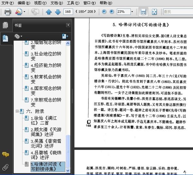Click grey bookmark icon beside 5.哈佛访问读
193x175 pixels.
point(27,164)
